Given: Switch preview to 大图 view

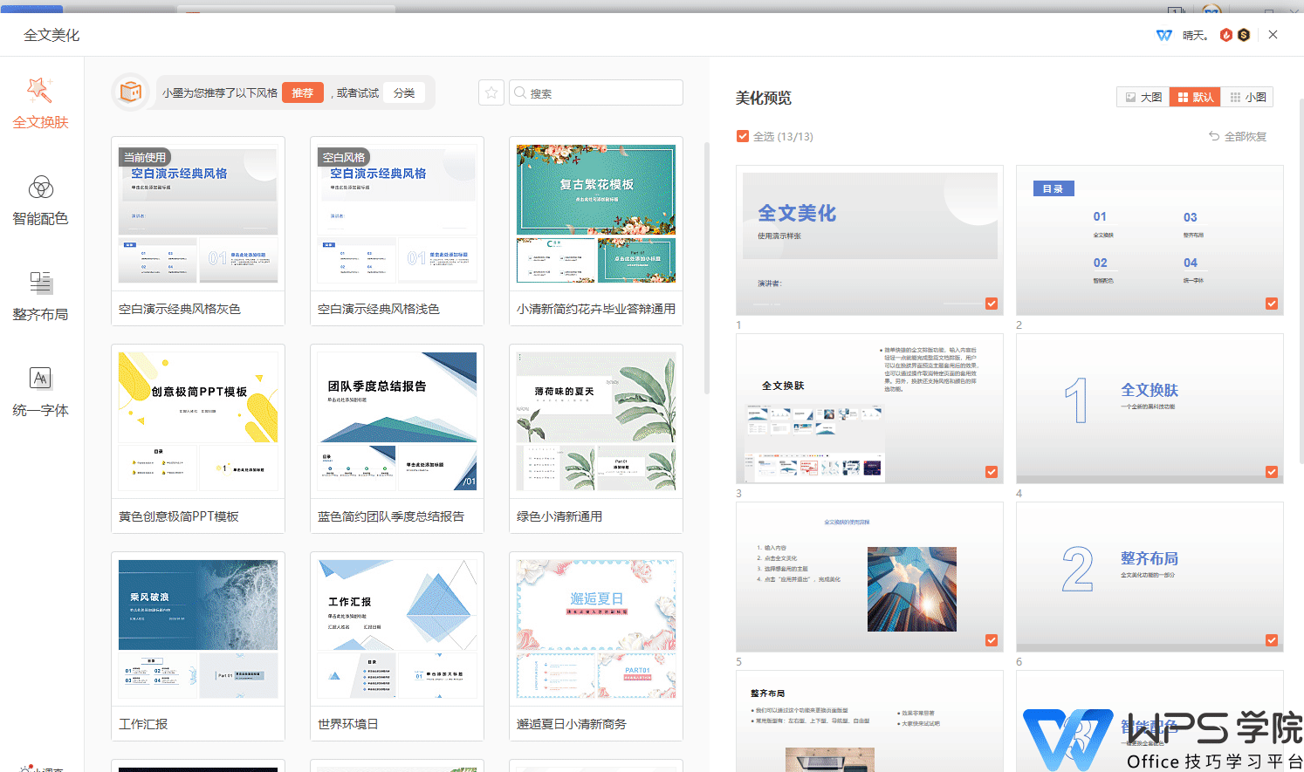Looking at the screenshot, I should coord(1143,97).
